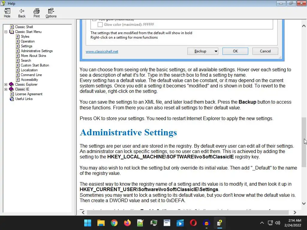Show hidden system tray icons
Viewport: 307px width, 230px height.
point(262,223)
